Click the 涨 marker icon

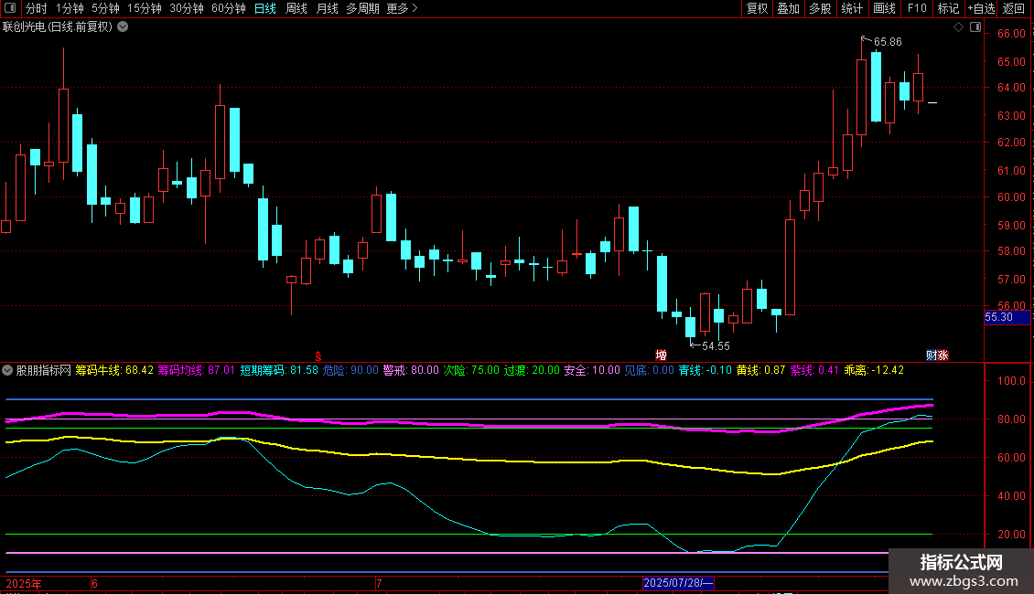(x=942, y=355)
